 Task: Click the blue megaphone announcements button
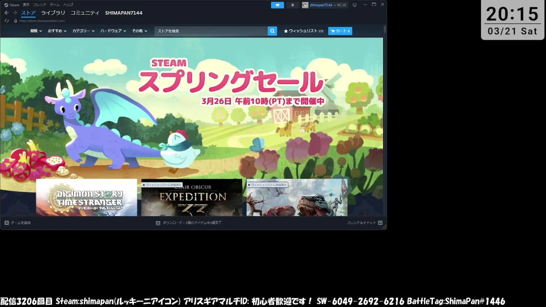coord(277,5)
